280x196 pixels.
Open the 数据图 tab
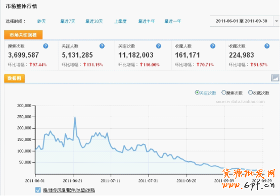pos(14,78)
